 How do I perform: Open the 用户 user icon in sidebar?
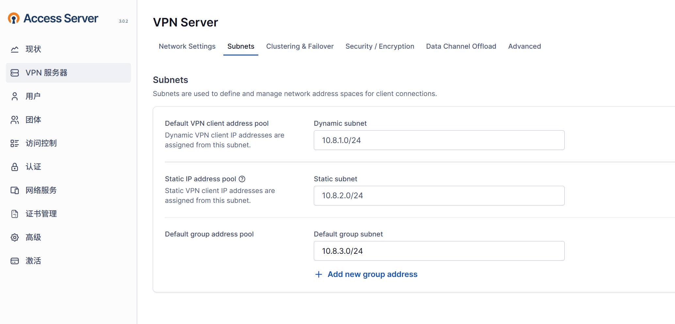pos(15,96)
